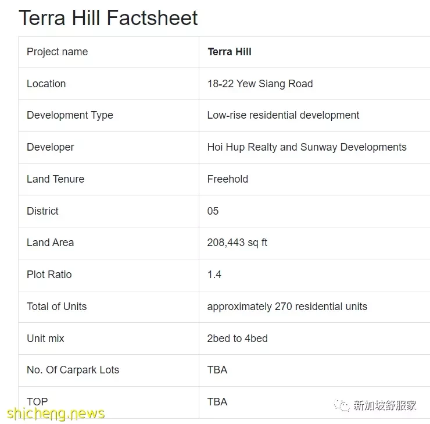Click the 18-22 Yew Siang Road value
This screenshot has width=430, height=424.
pyautogui.click(x=260, y=84)
